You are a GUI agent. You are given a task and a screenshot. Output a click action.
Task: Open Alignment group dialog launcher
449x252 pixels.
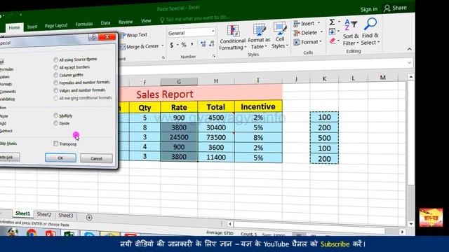pos(163,57)
